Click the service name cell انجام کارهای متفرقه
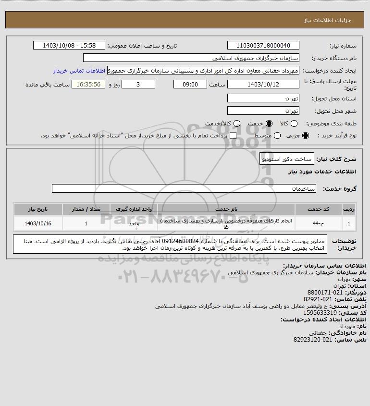The image size is (370, 406). click(226, 223)
